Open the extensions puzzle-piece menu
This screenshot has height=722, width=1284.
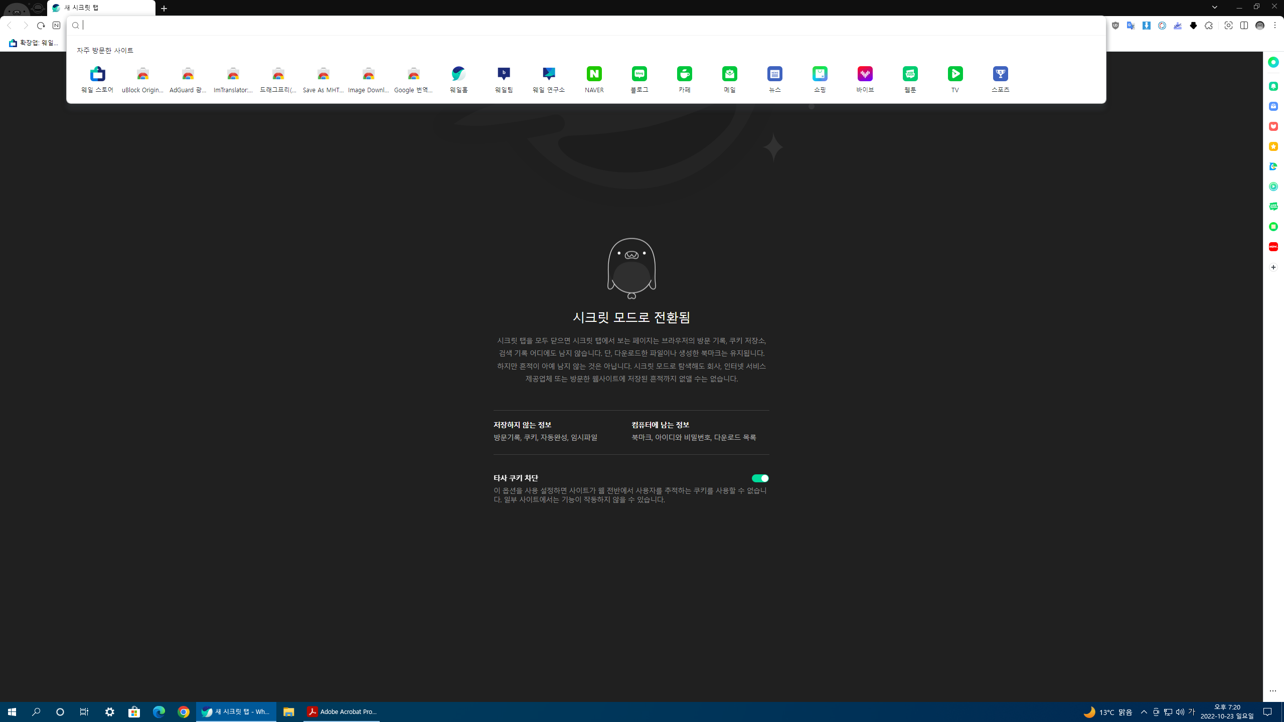pyautogui.click(x=1209, y=26)
